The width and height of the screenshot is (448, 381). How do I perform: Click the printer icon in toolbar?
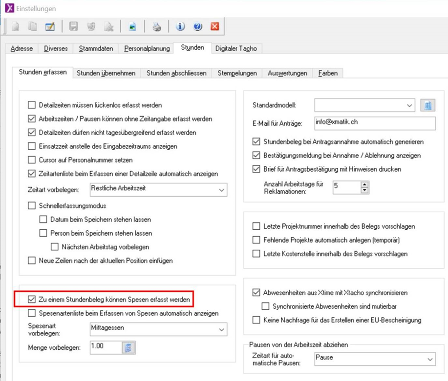coord(156,27)
